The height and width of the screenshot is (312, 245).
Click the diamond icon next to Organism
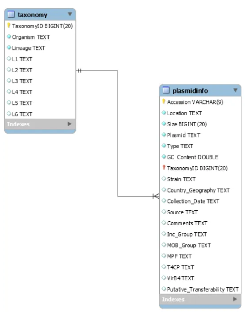(x=9, y=36)
